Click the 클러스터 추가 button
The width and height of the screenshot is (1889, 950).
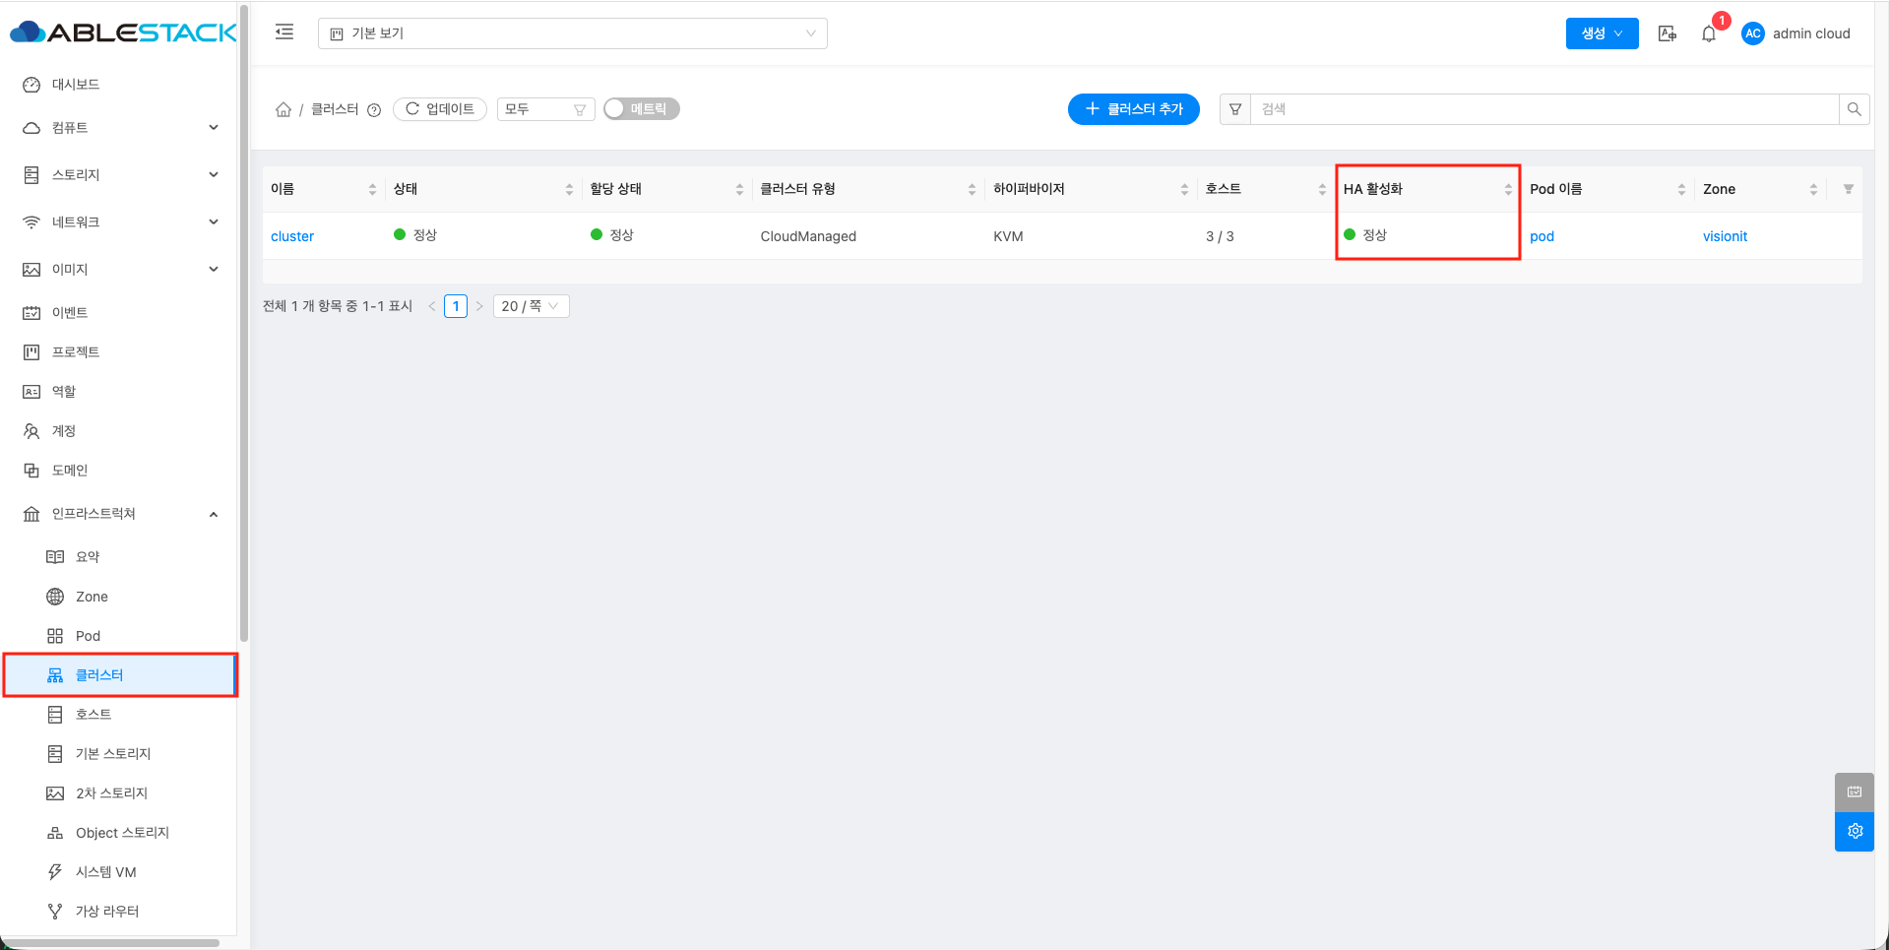tap(1134, 109)
